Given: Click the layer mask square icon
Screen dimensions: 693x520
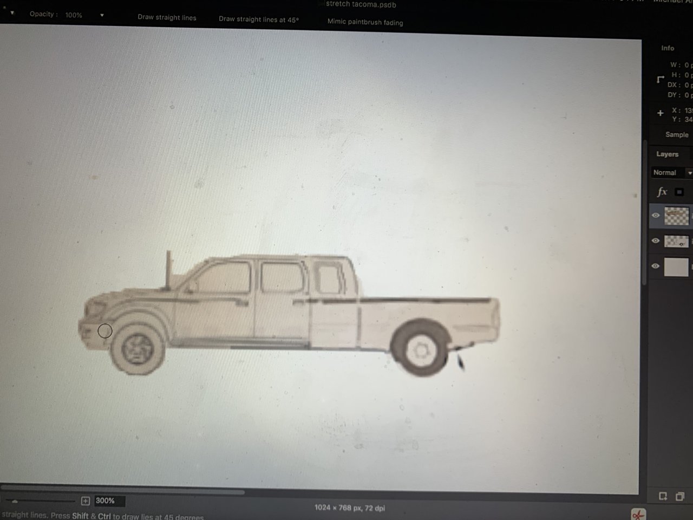Looking at the screenshot, I should click(679, 192).
